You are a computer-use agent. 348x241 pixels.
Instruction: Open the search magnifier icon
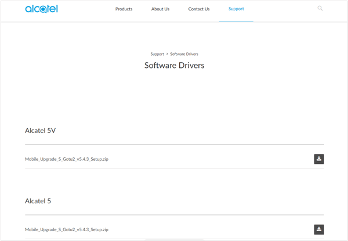pyautogui.click(x=320, y=9)
